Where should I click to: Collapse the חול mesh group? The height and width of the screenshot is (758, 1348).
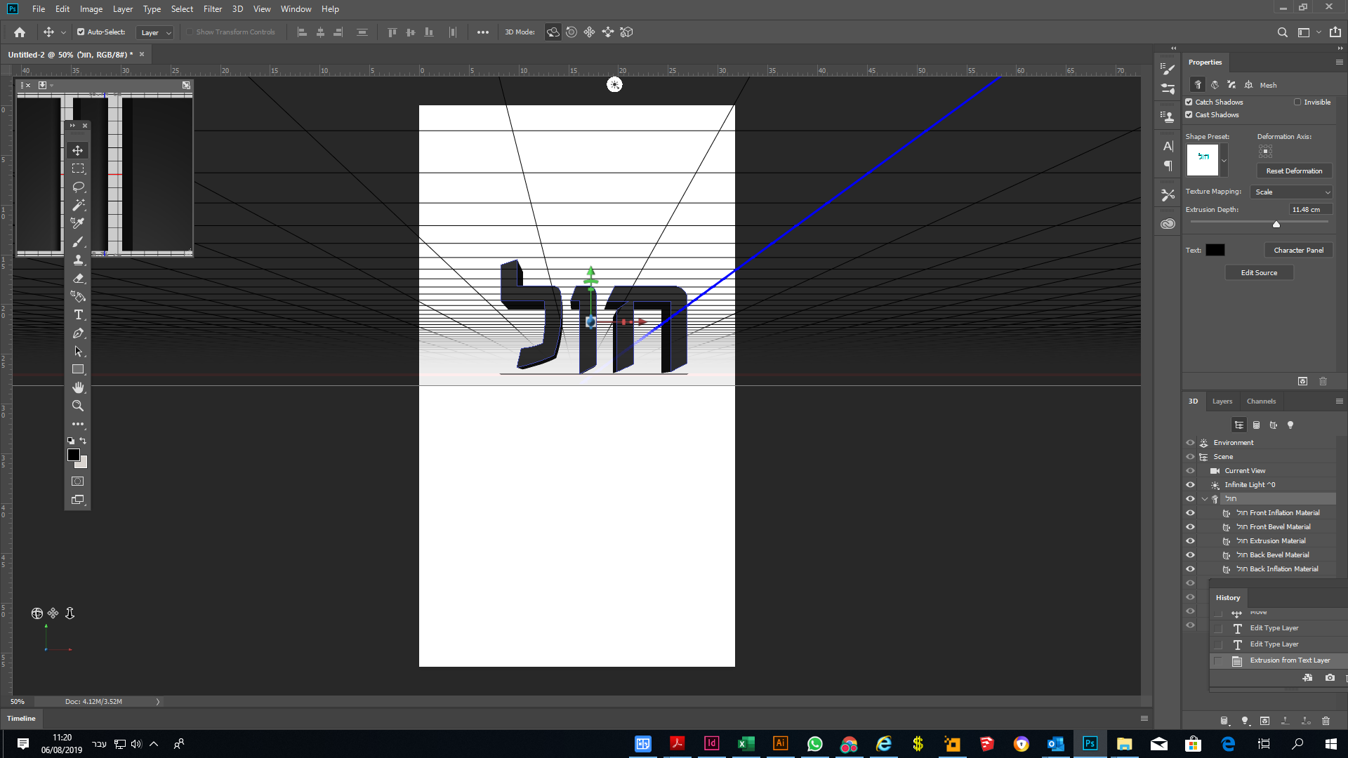pos(1204,498)
